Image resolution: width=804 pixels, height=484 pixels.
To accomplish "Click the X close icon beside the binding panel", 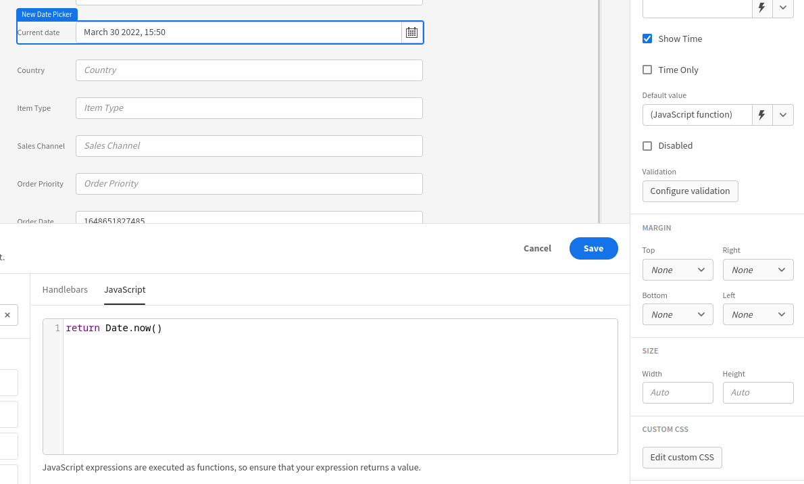I will pos(7,315).
